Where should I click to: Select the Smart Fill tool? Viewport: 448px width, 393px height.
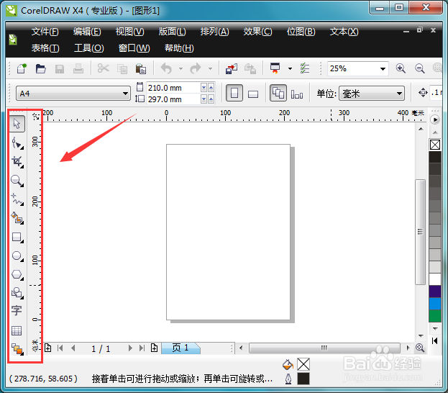17,218
